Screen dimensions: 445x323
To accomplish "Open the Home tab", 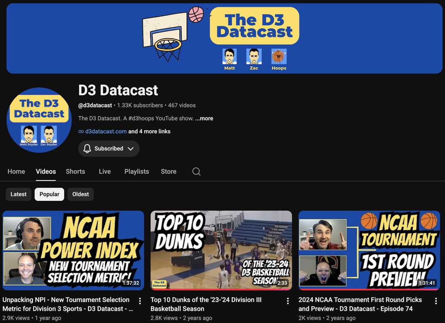I will (x=16, y=172).
